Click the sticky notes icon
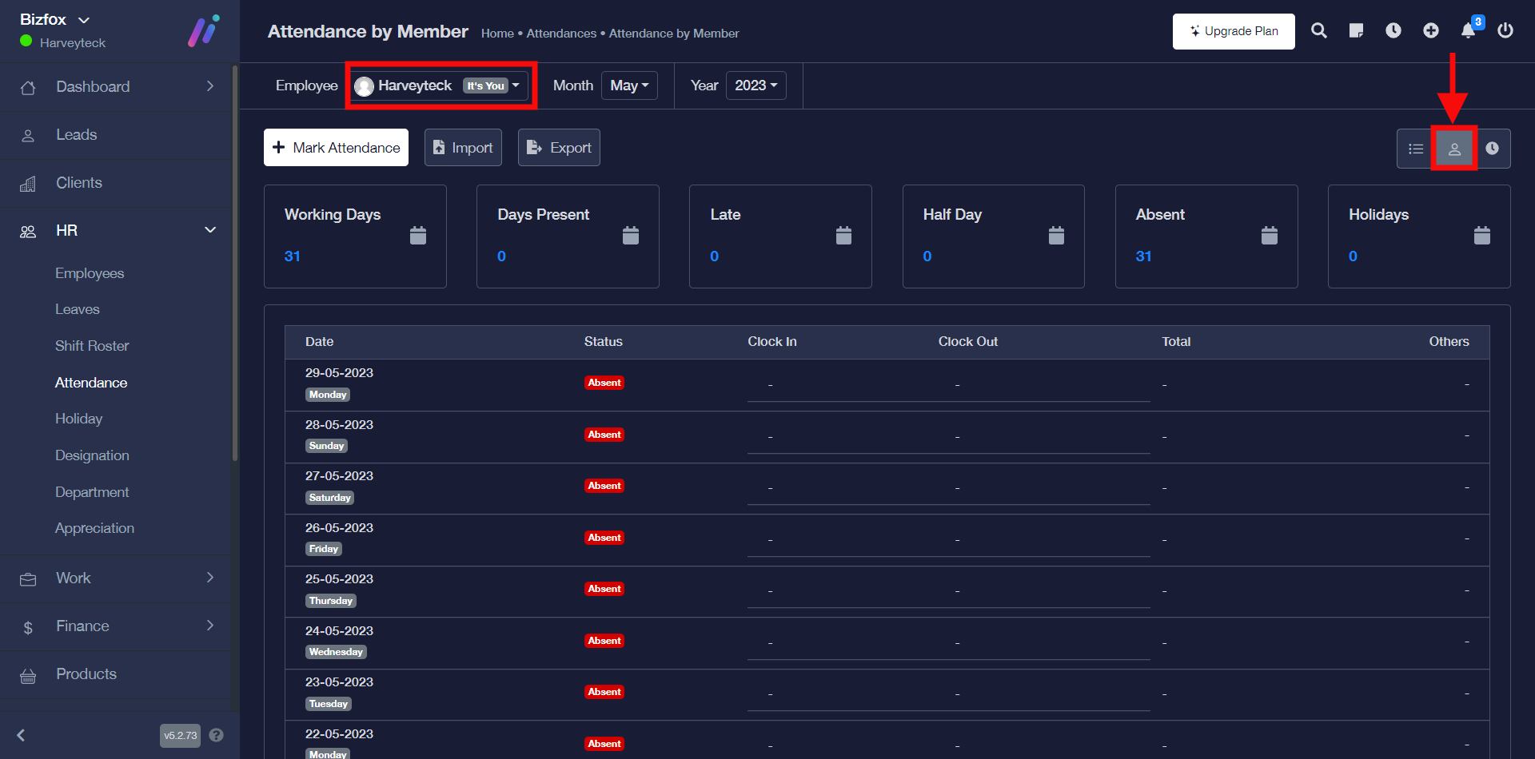The image size is (1535, 759). (x=1356, y=31)
